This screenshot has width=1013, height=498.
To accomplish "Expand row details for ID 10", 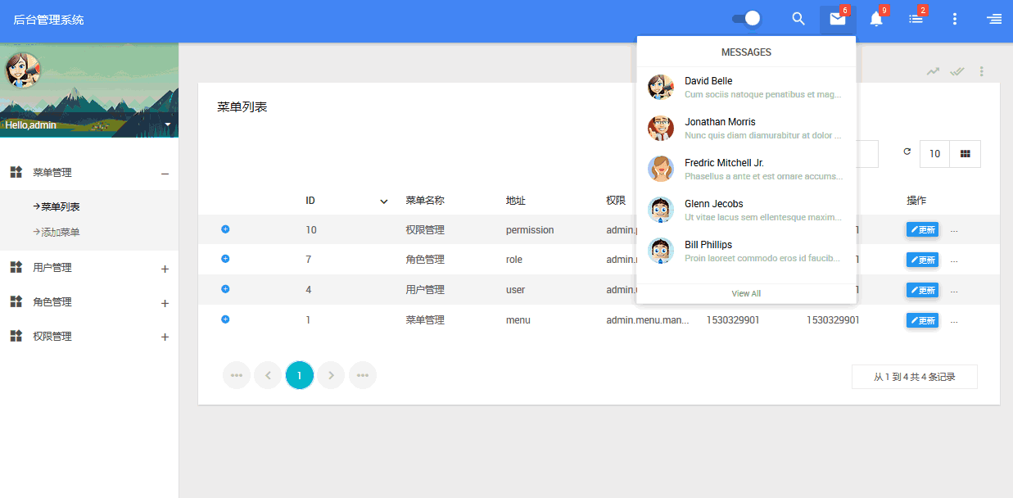I will [x=225, y=229].
